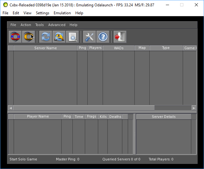The height and width of the screenshot is (169, 204).
Task: Click the partially visible Game column header
Action: pos(190,48)
